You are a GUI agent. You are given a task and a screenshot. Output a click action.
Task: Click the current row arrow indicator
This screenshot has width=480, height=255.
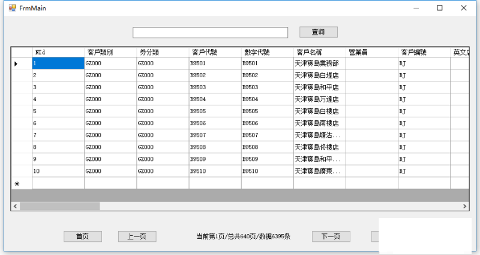(16, 63)
